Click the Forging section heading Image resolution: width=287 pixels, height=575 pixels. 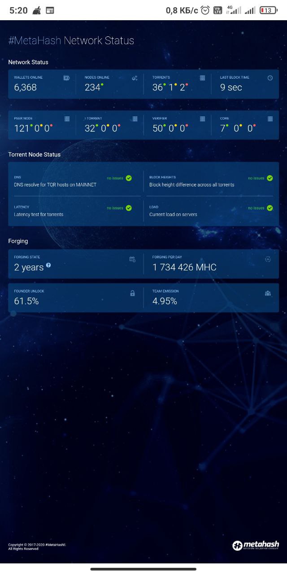coord(18,241)
